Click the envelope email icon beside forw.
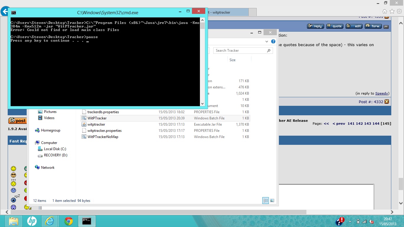 (386, 27)
